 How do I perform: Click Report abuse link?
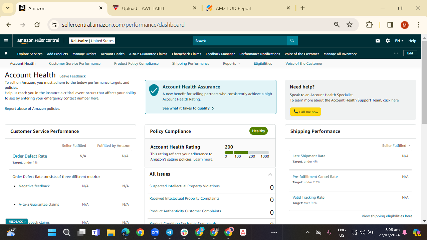(16, 108)
